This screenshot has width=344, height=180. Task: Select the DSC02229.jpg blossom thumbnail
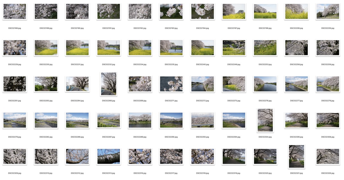[x=15, y=48]
